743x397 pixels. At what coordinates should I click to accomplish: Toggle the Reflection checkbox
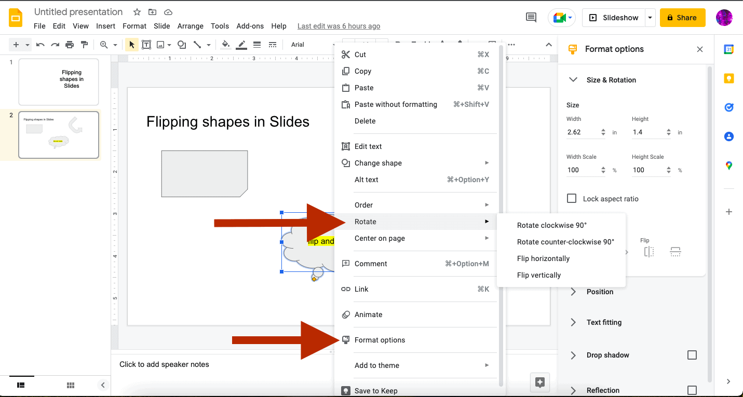coord(692,390)
